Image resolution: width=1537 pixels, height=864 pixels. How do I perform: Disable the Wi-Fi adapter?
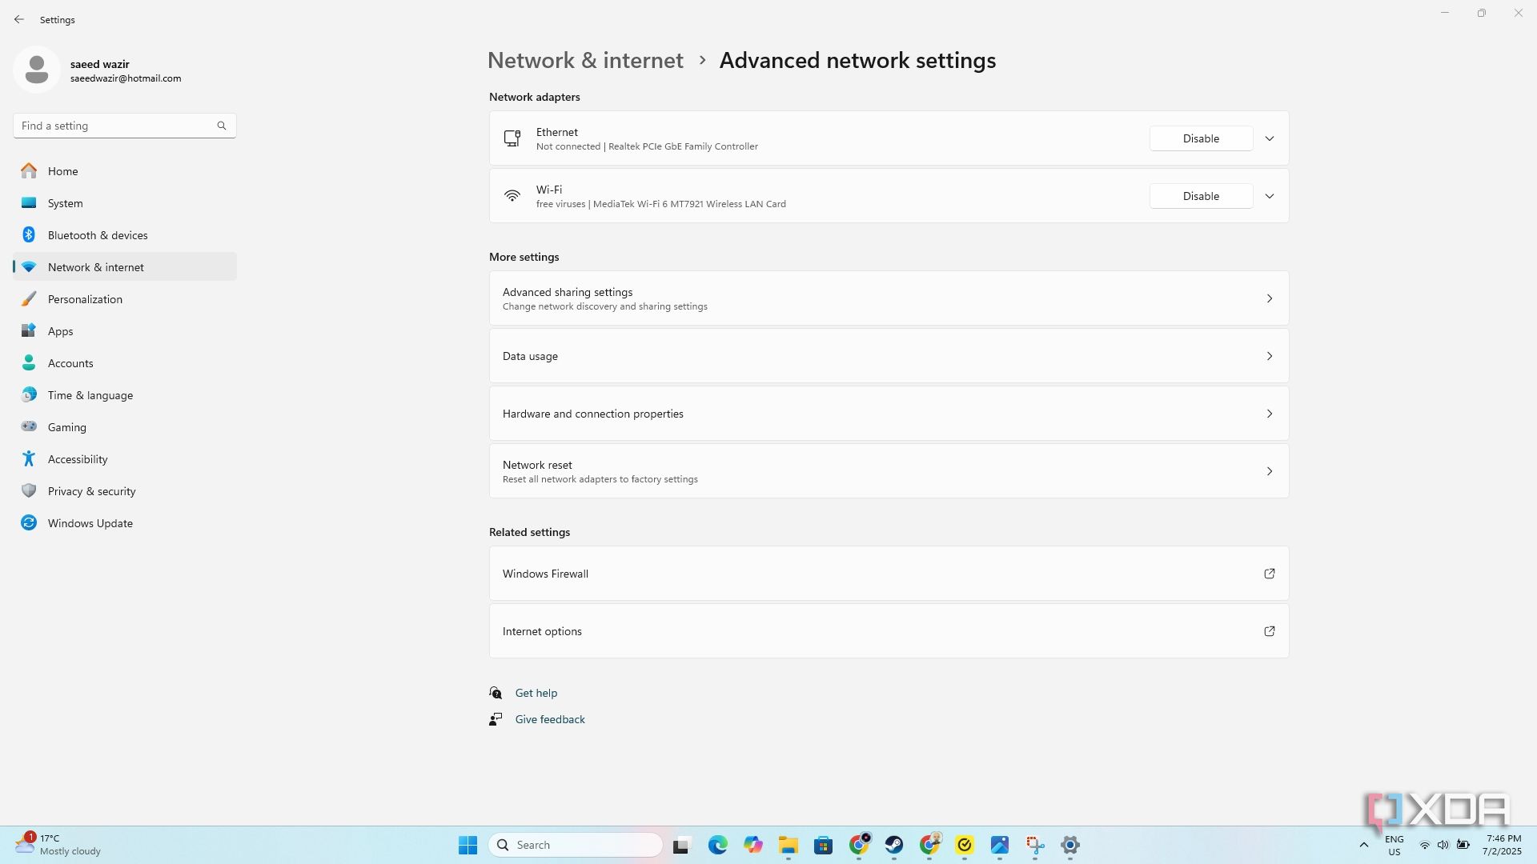click(x=1201, y=196)
